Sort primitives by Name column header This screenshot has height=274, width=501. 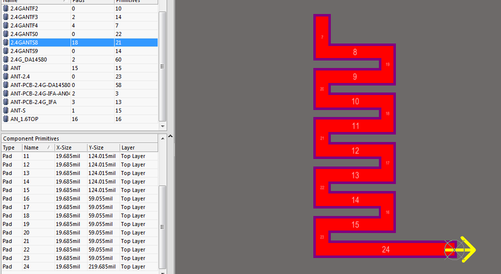point(39,147)
